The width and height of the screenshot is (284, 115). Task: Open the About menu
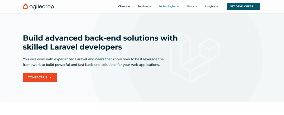pyautogui.click(x=192, y=7)
